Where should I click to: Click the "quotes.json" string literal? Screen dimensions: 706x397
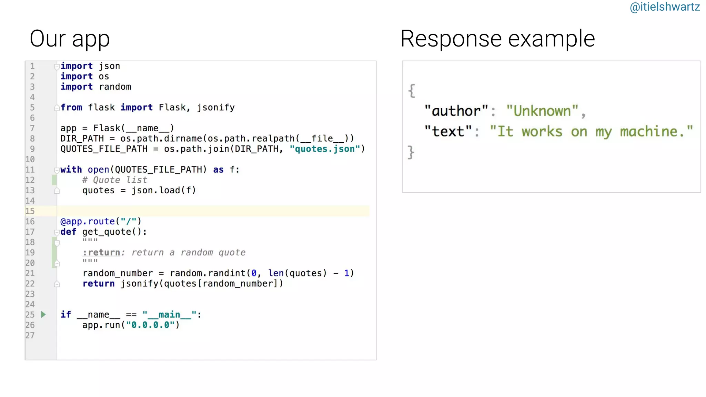[x=325, y=149]
